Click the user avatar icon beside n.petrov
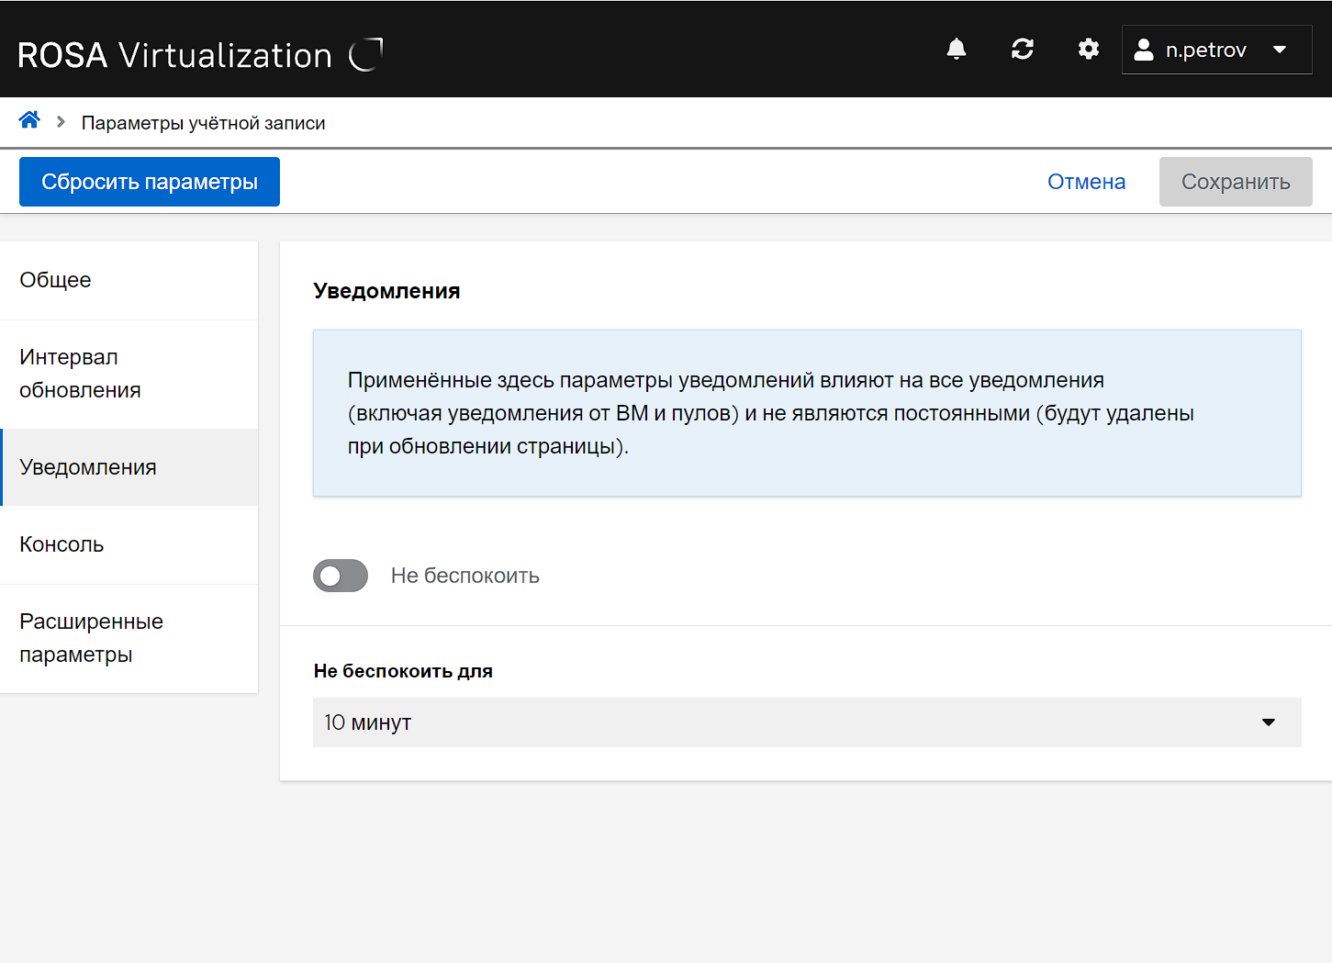Viewport: 1332px width, 963px height. [1143, 50]
